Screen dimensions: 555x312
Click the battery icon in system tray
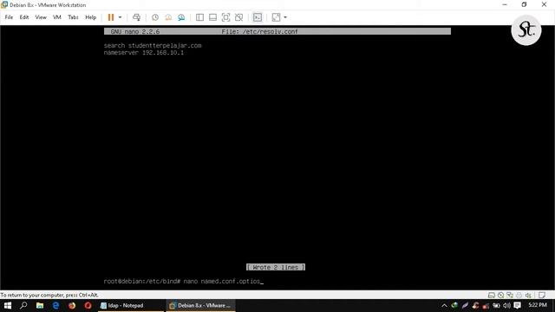pyautogui.click(x=496, y=305)
